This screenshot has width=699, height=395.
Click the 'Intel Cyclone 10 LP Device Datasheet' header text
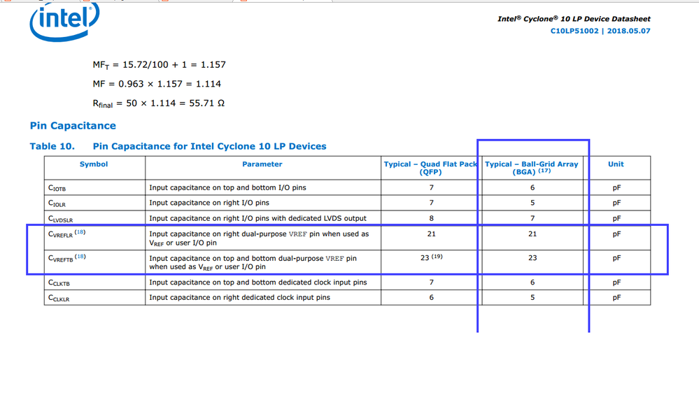click(x=574, y=19)
